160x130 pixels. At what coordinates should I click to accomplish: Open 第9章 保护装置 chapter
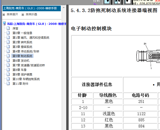click(x=22, y=74)
